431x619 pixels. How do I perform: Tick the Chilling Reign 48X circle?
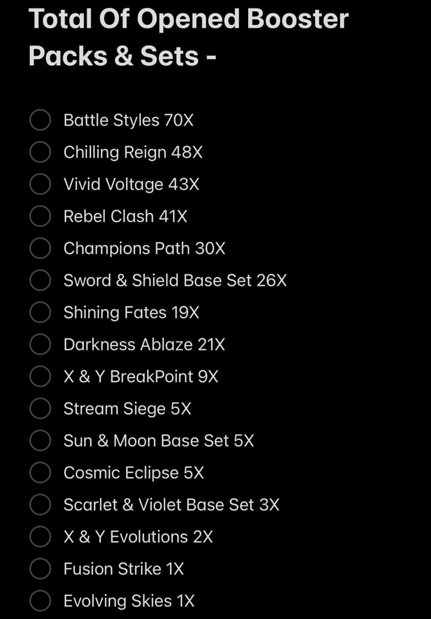[x=40, y=152]
